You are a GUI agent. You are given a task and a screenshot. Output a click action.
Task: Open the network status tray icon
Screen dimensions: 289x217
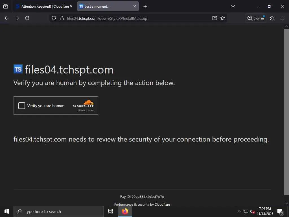[246, 211]
